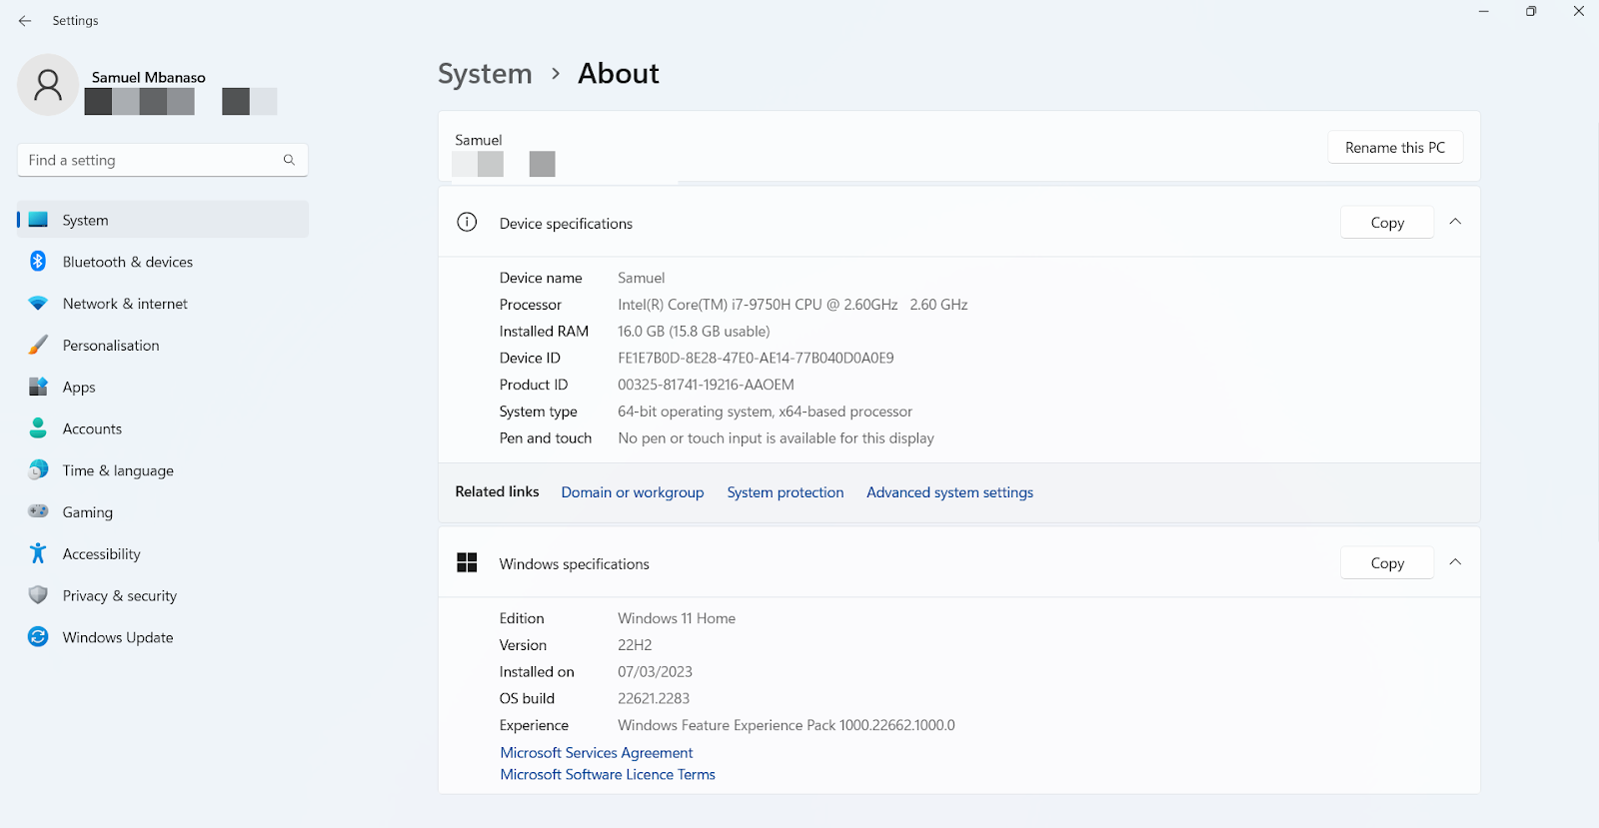Image resolution: width=1599 pixels, height=828 pixels.
Task: Click the Installed on date 07/03/2023
Action: [655, 672]
